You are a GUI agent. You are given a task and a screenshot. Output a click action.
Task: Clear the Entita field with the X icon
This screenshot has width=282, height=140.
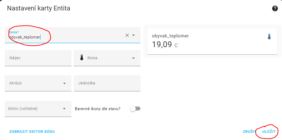pos(127,35)
